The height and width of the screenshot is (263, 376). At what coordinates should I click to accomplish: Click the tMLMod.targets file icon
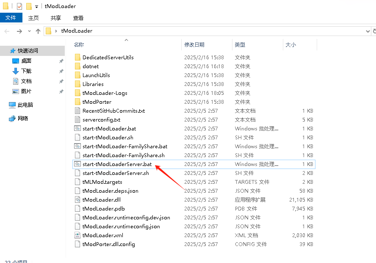point(77,182)
